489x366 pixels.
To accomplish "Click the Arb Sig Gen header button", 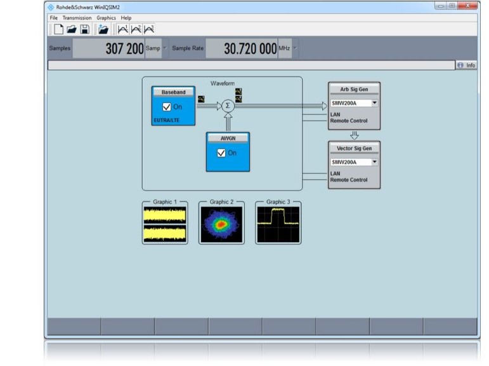I will pyautogui.click(x=355, y=90).
